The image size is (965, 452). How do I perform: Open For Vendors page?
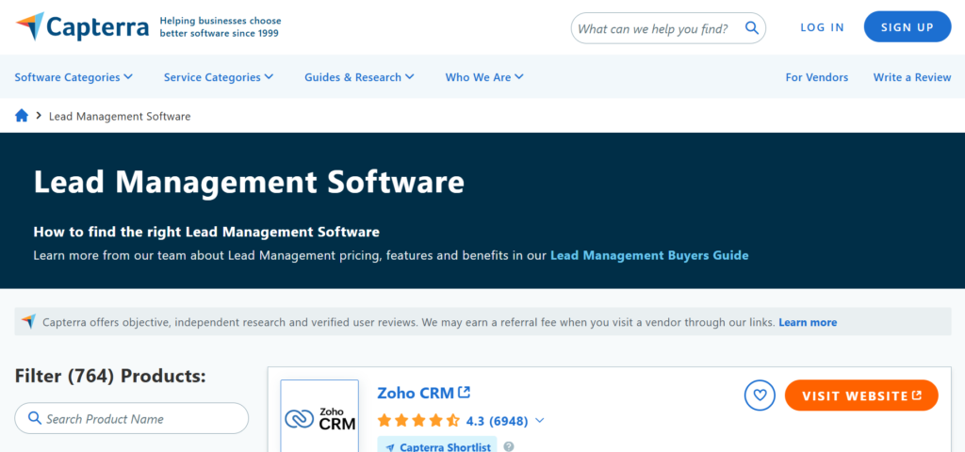click(817, 77)
